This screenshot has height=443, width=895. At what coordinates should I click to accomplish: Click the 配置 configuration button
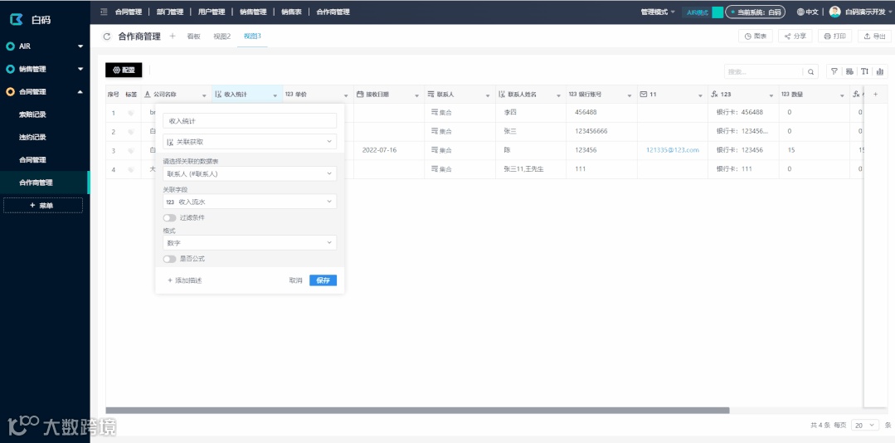point(124,71)
